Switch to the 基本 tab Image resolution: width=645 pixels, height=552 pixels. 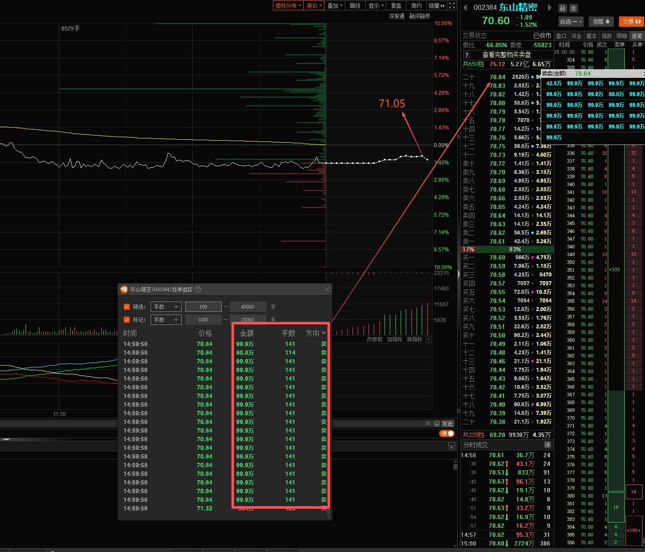pyautogui.click(x=591, y=36)
